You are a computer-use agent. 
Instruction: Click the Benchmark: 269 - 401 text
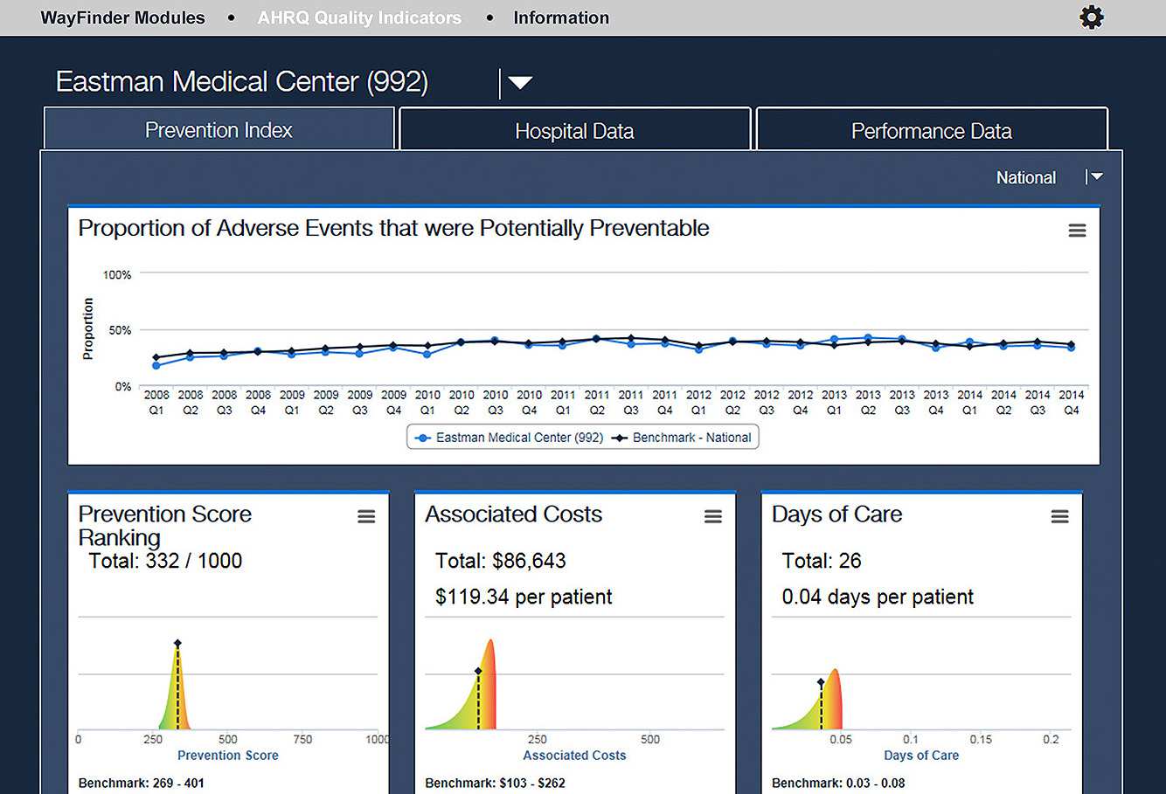(x=142, y=783)
